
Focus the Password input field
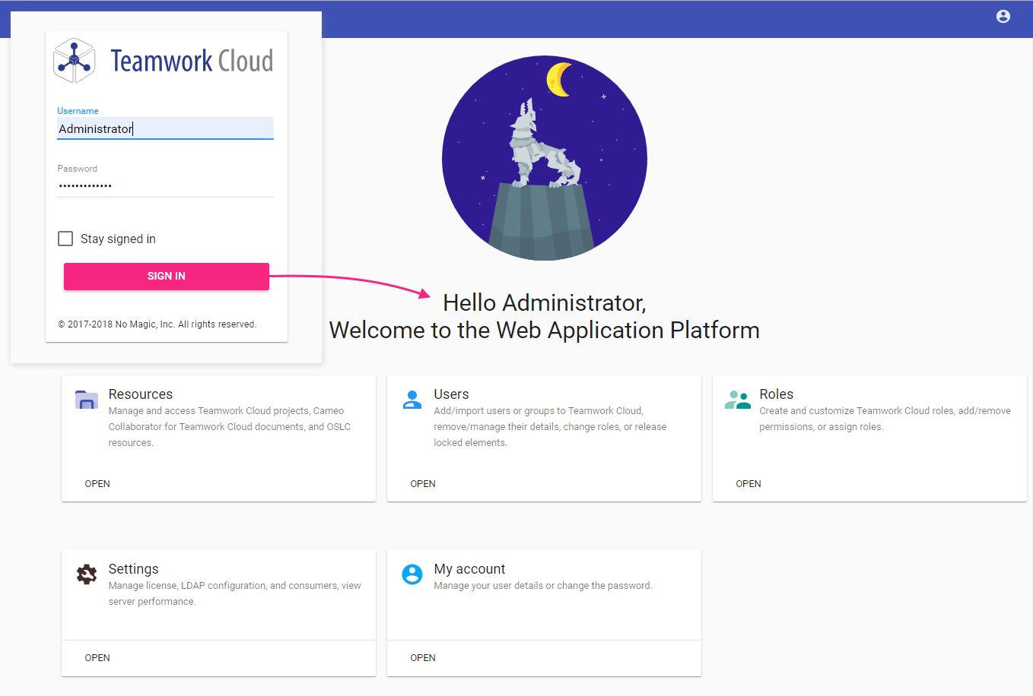tap(165, 185)
